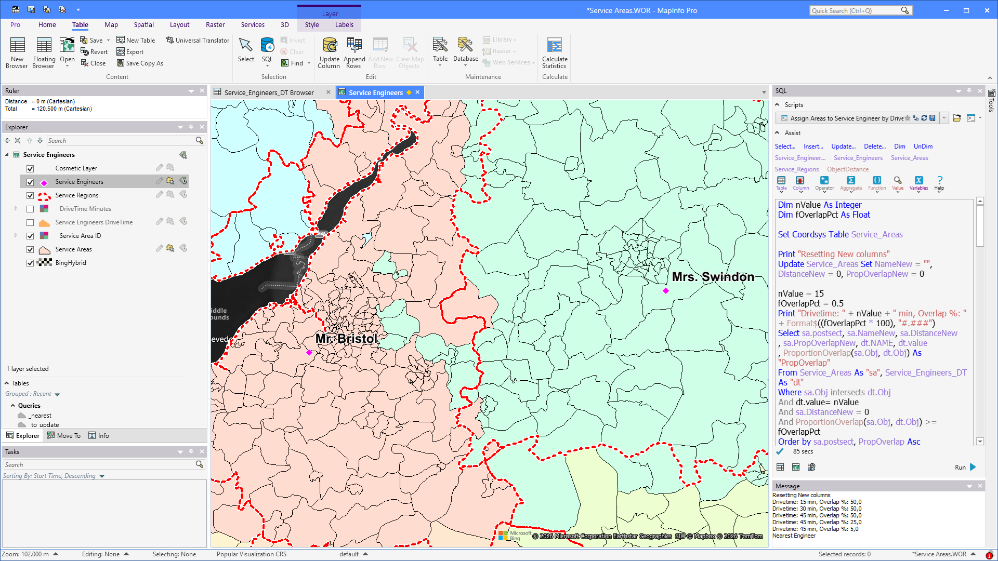Toggle Service Area ID theme checkbox
The width and height of the screenshot is (998, 561).
click(30, 236)
